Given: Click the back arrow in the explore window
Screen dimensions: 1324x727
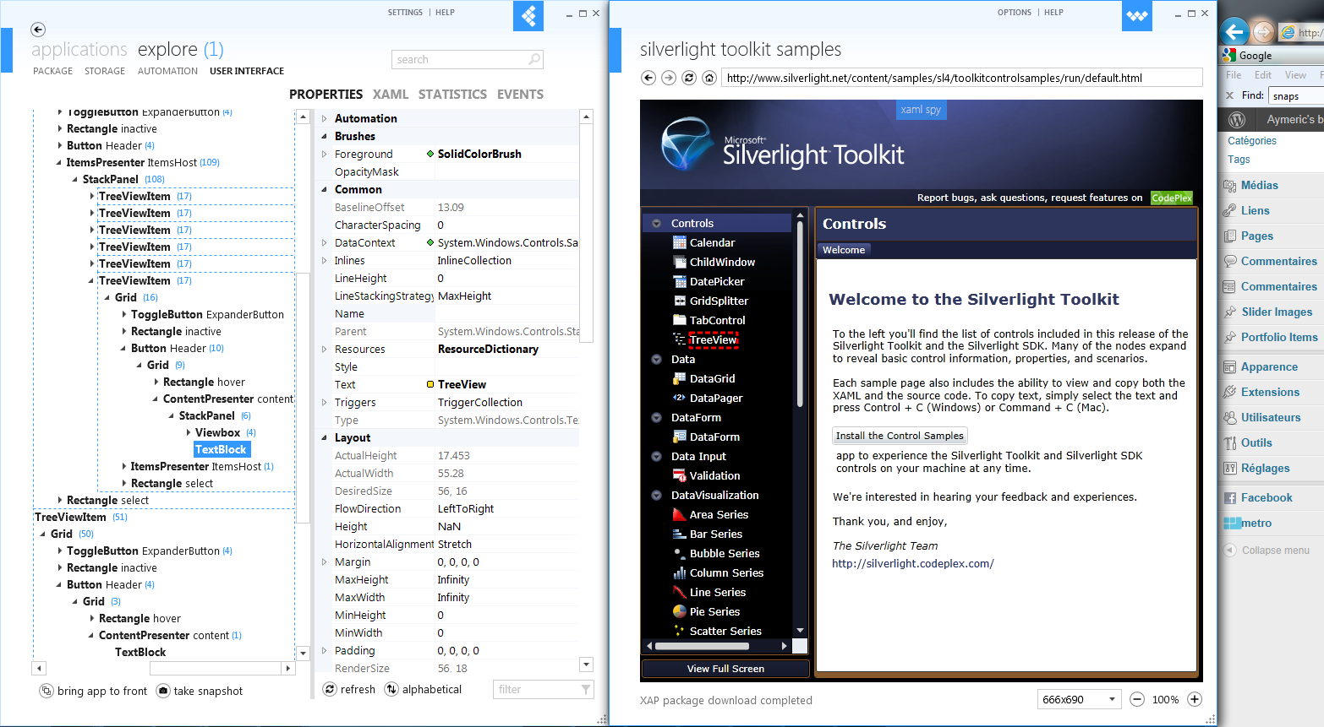Looking at the screenshot, I should (x=38, y=30).
